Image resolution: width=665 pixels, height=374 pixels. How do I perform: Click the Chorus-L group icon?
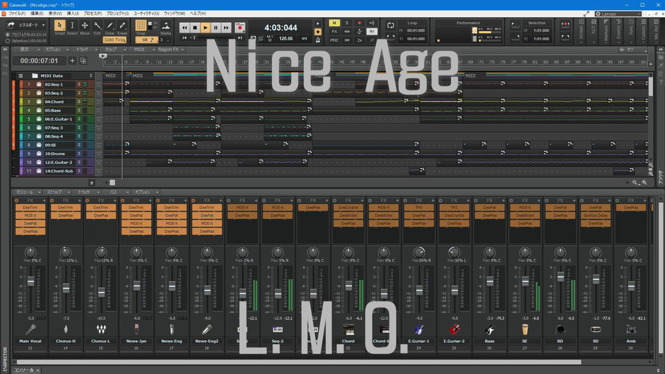point(101,330)
